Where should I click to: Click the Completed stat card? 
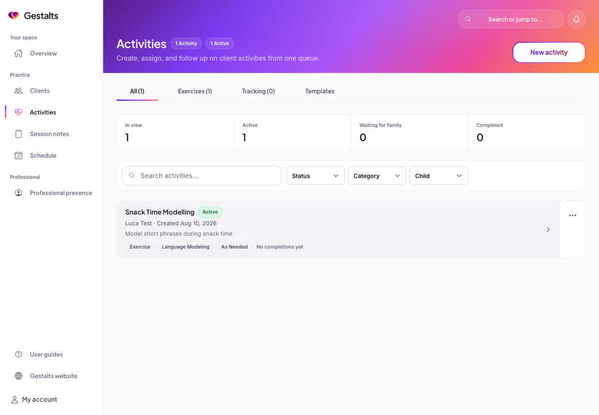527,133
